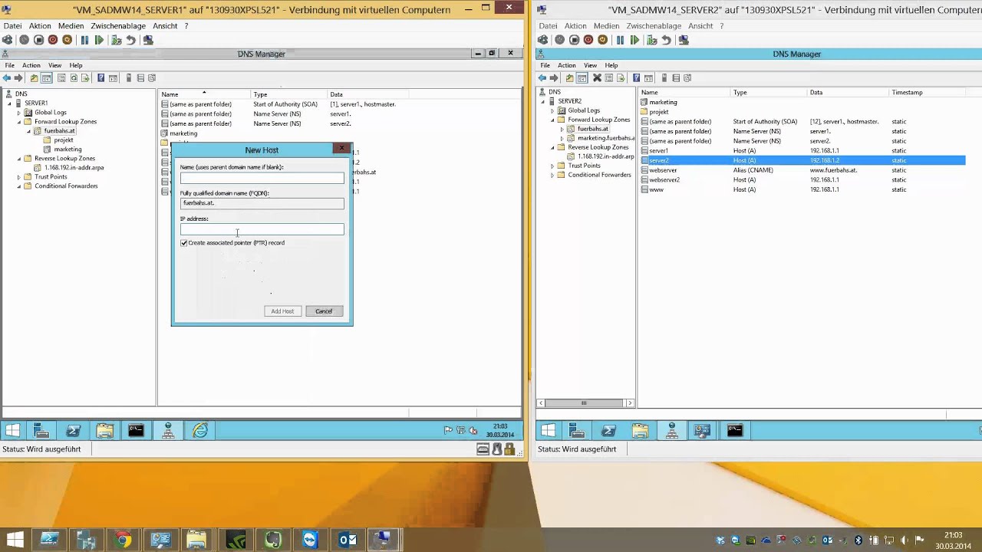Viewport: 982px width, 552px height.
Task: Close the New Host dialog
Action: tap(342, 148)
